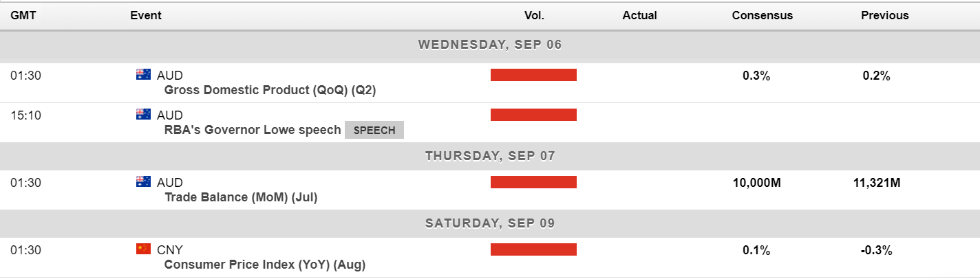Screen dimensions: 980x279
Task: Select the red volatility bar for Consumer Price Index
Action: pos(533,249)
